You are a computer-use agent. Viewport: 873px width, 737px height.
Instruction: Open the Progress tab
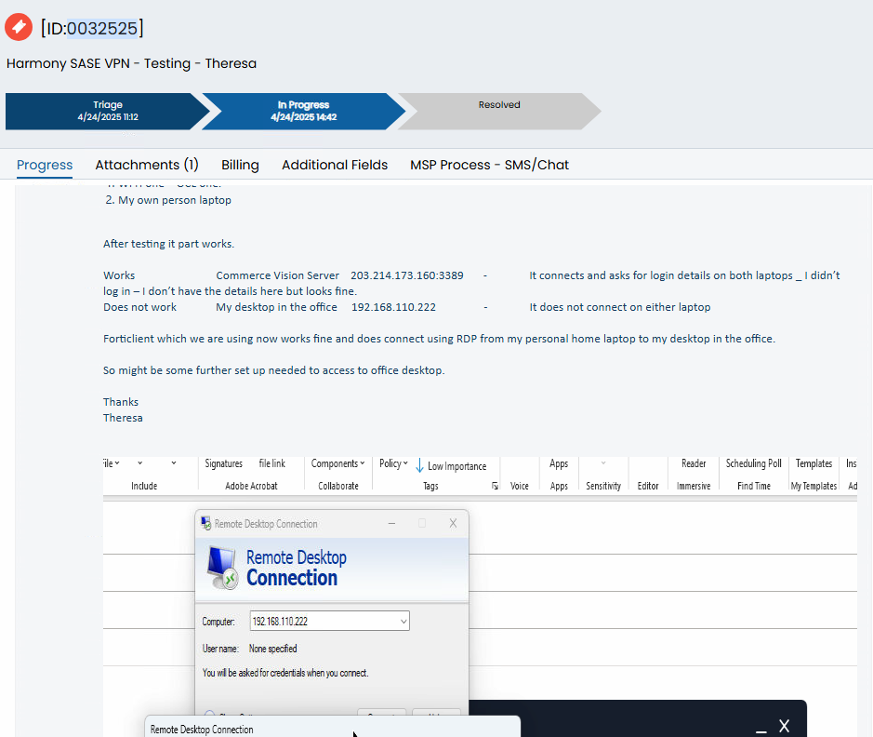click(x=45, y=165)
